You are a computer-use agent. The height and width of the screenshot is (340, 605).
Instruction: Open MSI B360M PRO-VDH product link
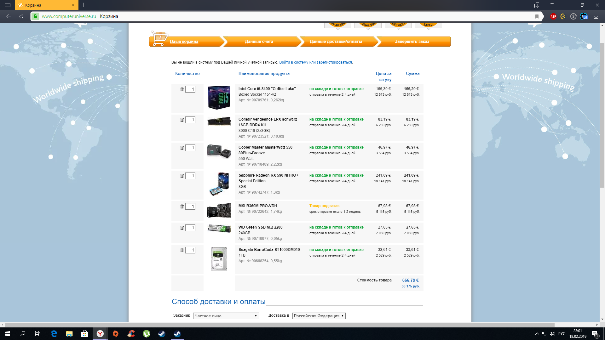coord(258,206)
